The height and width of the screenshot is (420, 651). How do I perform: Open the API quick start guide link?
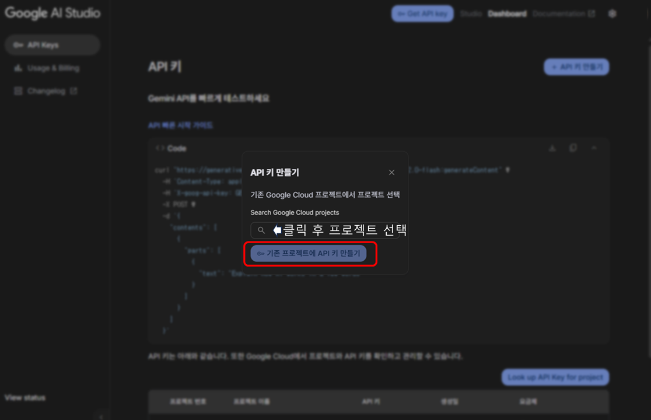180,125
